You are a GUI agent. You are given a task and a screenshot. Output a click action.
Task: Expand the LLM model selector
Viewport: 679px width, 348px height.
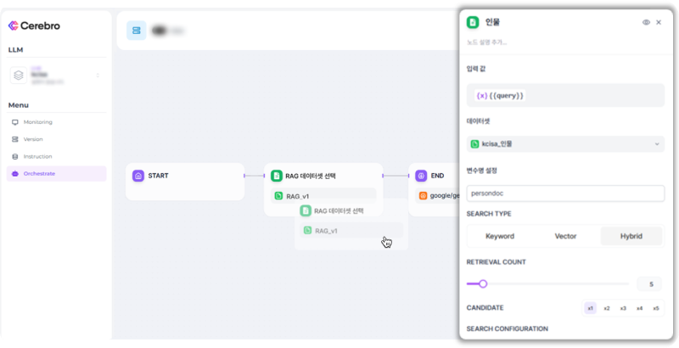[x=98, y=76]
